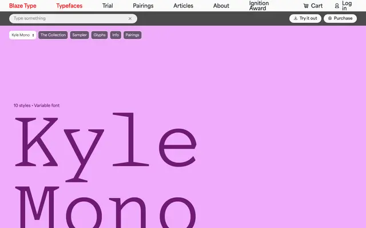Click the '10 styles • Variable font' text
Image resolution: width=366 pixels, height=228 pixels.
[37, 105]
